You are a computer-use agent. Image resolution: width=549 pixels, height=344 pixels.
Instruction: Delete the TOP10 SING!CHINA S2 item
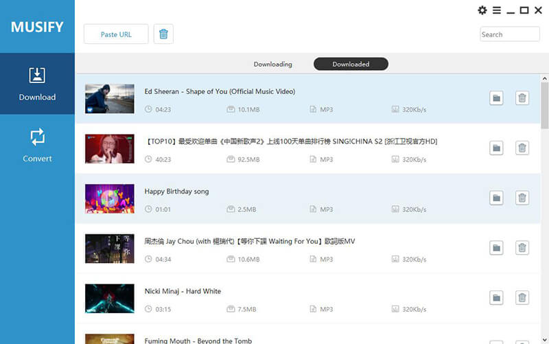(x=522, y=148)
